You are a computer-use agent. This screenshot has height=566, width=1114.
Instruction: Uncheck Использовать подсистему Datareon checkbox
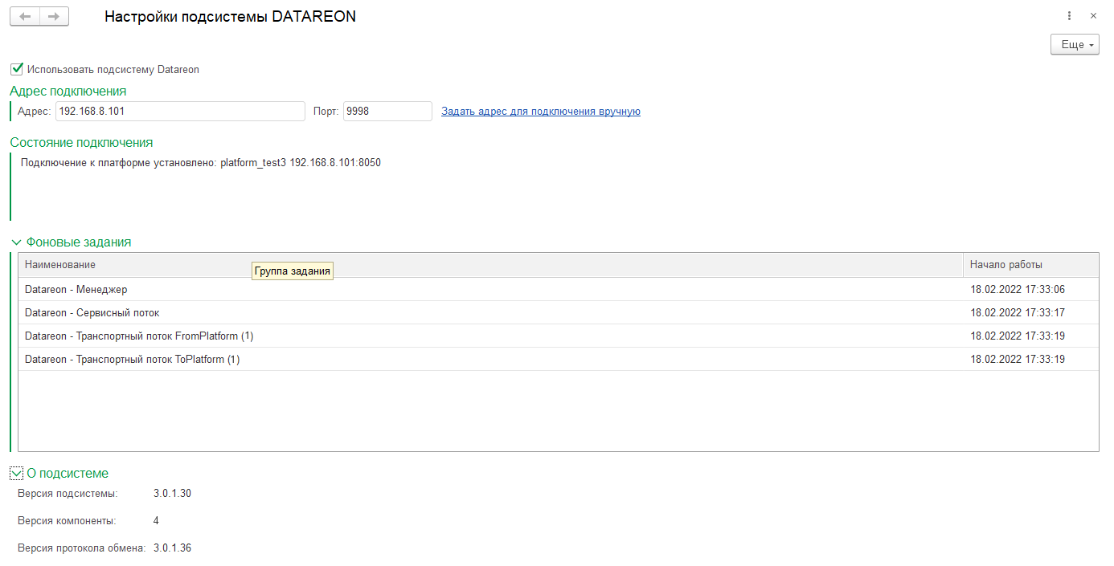(x=17, y=69)
